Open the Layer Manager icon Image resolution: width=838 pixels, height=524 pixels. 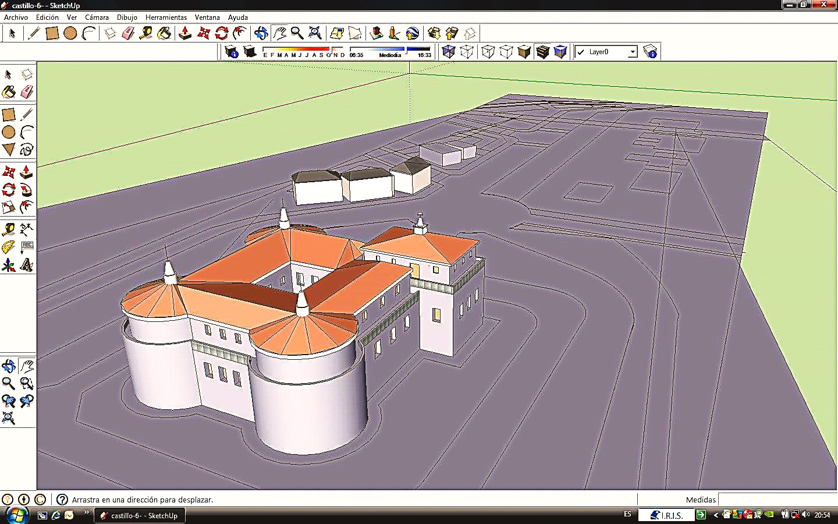651,52
